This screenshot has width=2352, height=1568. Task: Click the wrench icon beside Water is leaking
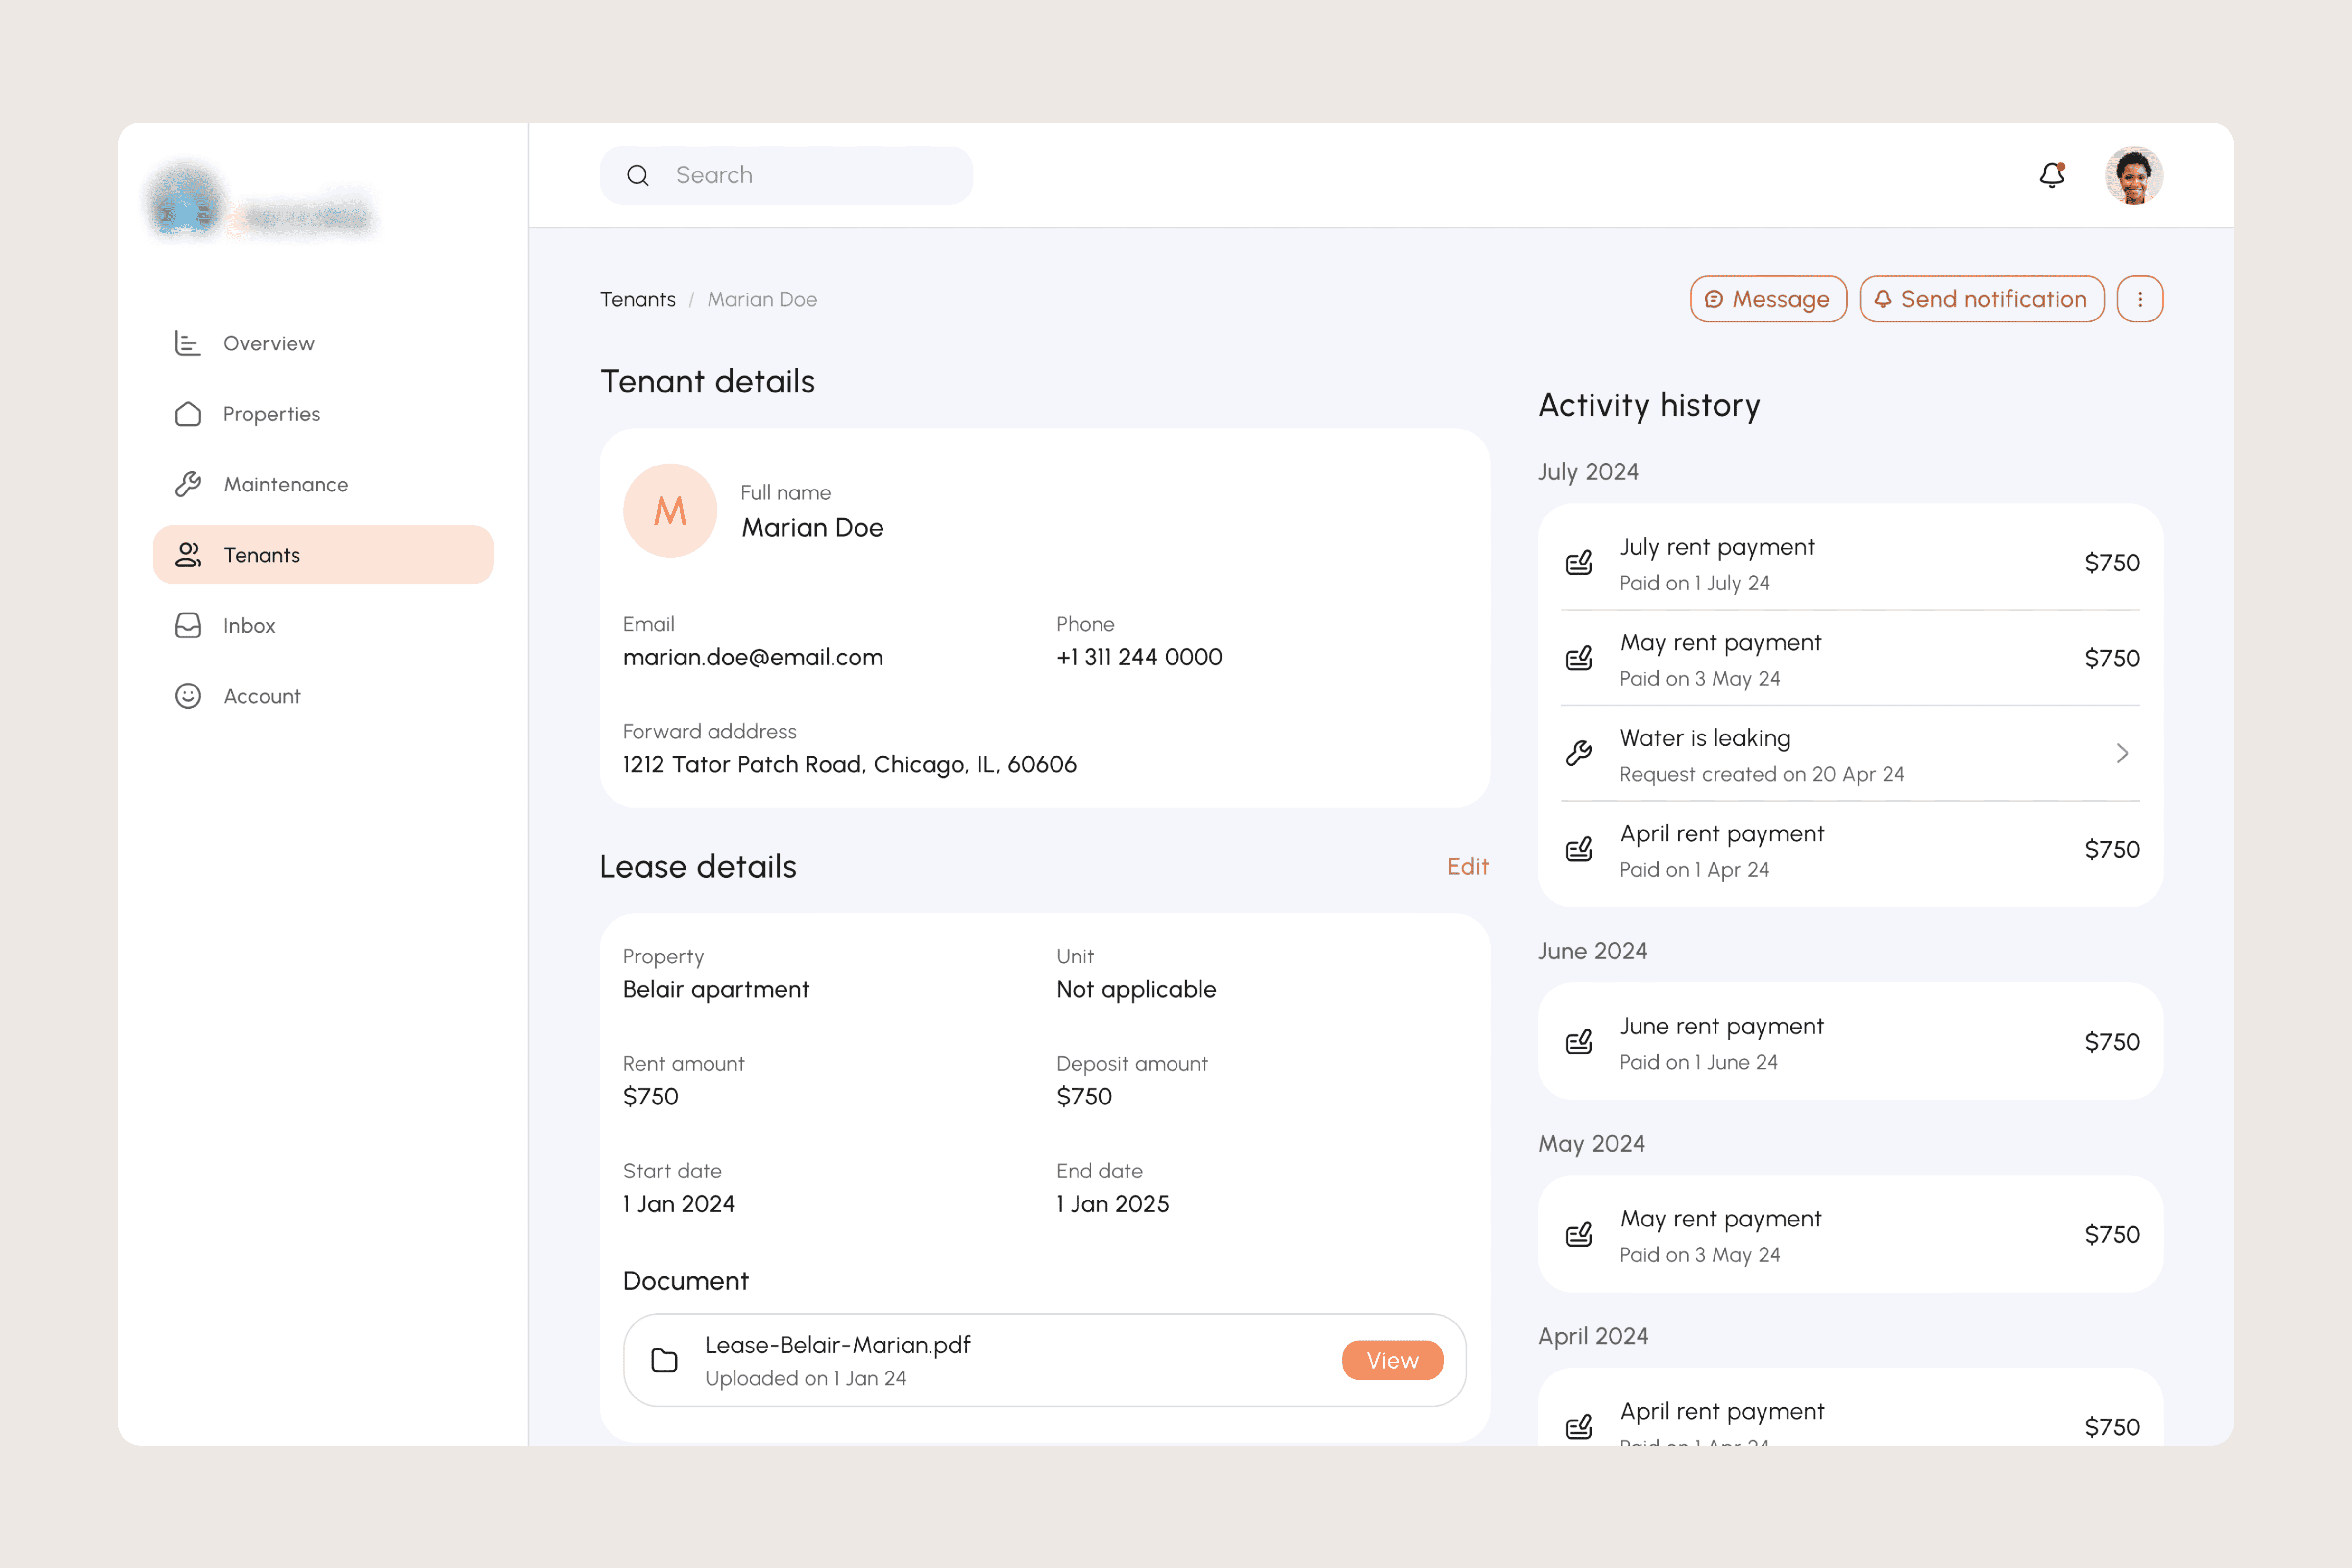pyautogui.click(x=1578, y=754)
